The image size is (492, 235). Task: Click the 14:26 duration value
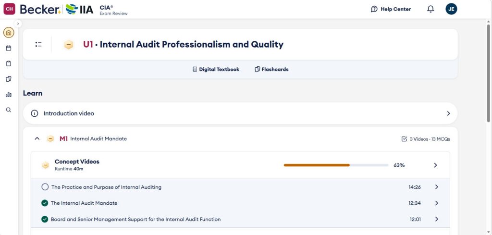tap(415, 187)
